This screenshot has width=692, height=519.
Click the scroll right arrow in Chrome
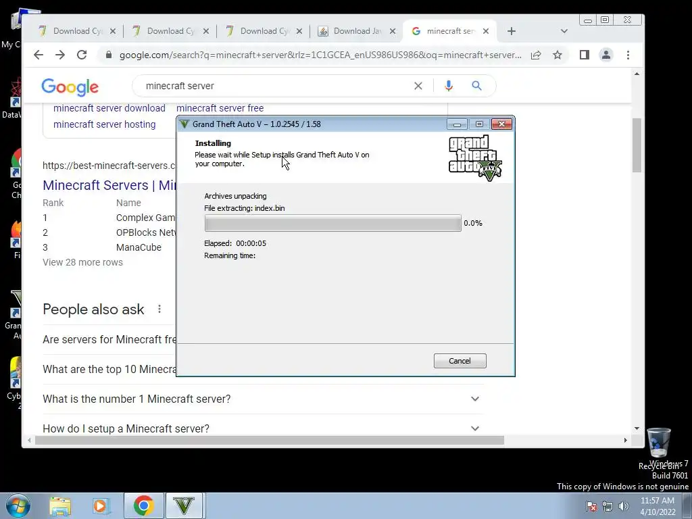[x=625, y=440]
